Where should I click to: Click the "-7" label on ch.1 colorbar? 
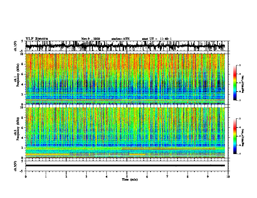tap(239, 100)
